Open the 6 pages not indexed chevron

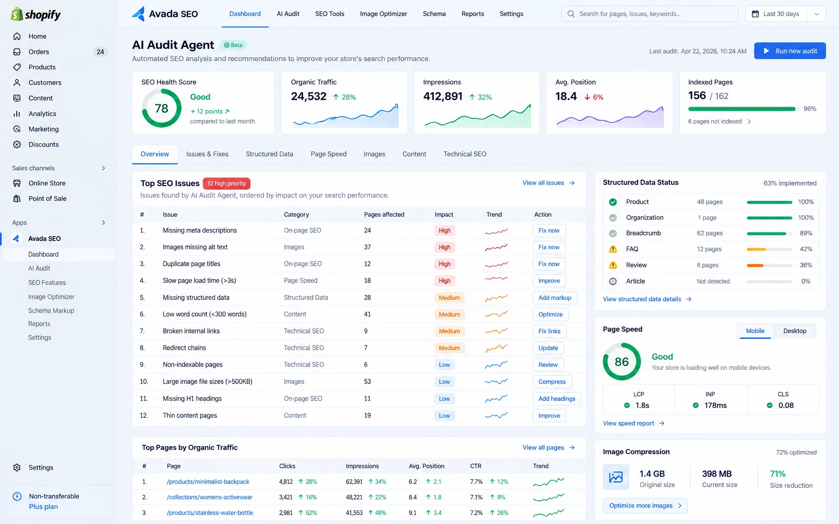click(x=749, y=122)
